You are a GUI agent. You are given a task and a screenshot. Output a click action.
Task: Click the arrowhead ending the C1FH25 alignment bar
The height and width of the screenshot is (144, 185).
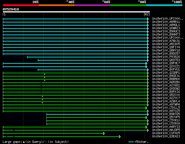pyautogui.click(x=104, y=134)
